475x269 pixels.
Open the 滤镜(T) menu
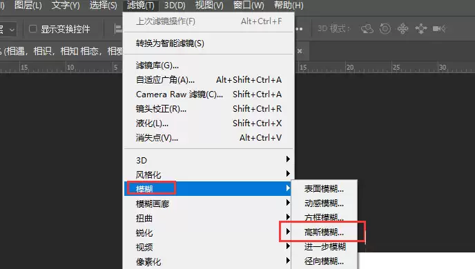141,6
